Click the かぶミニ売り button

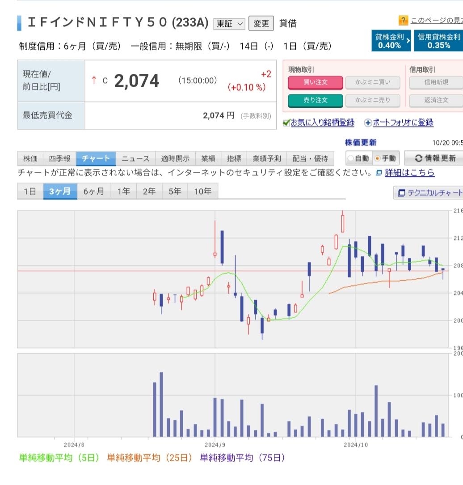(372, 100)
